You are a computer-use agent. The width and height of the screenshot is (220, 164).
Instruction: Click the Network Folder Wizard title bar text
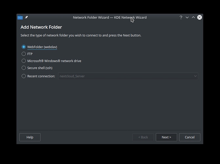[110, 17]
